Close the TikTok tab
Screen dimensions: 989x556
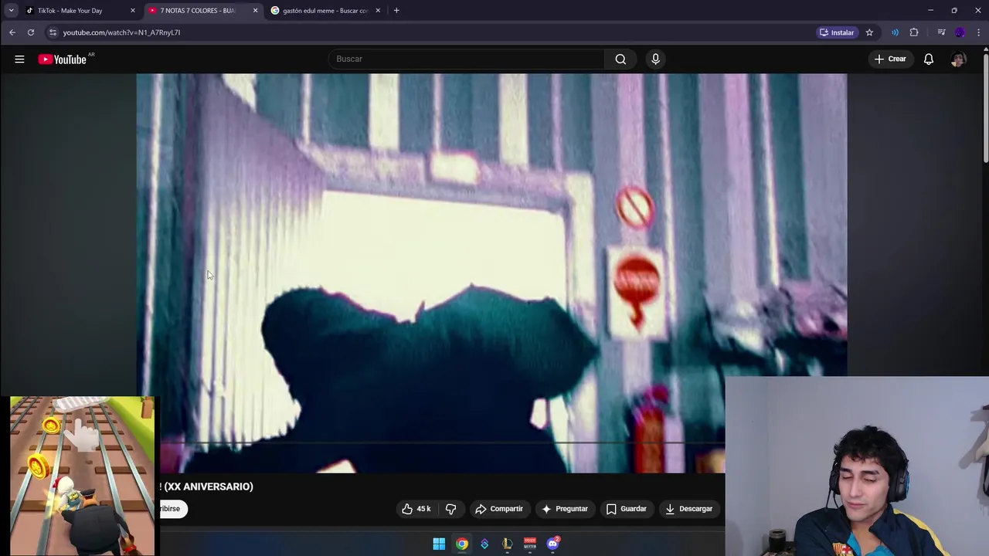point(133,11)
